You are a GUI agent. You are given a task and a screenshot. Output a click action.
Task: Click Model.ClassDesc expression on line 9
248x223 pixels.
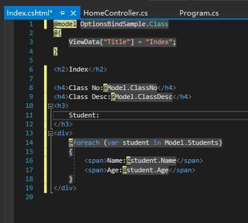[144, 97]
